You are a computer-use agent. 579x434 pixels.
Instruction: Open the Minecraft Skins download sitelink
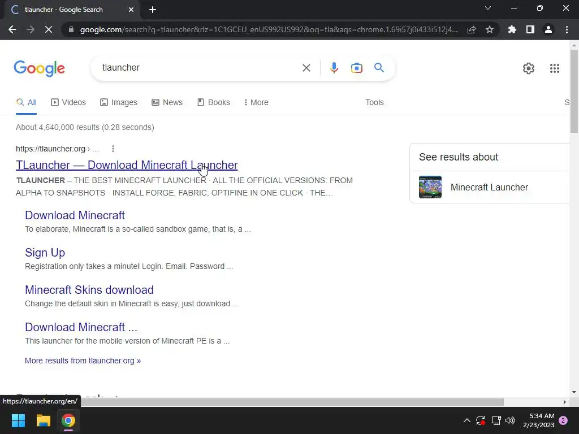tap(89, 290)
